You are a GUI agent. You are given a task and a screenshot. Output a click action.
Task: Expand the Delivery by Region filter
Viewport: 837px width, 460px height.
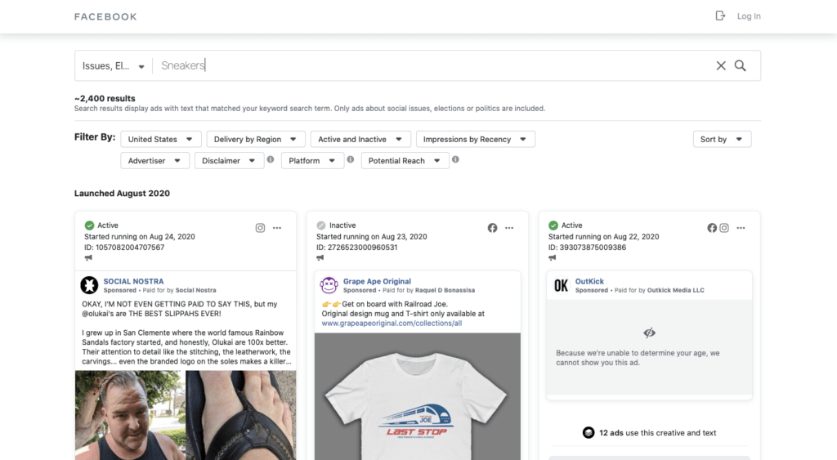click(256, 139)
